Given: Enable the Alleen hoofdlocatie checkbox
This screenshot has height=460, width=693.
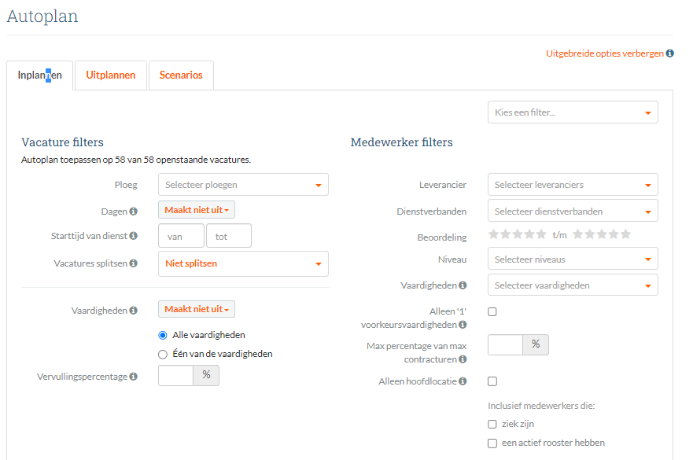Looking at the screenshot, I should tap(492, 381).
